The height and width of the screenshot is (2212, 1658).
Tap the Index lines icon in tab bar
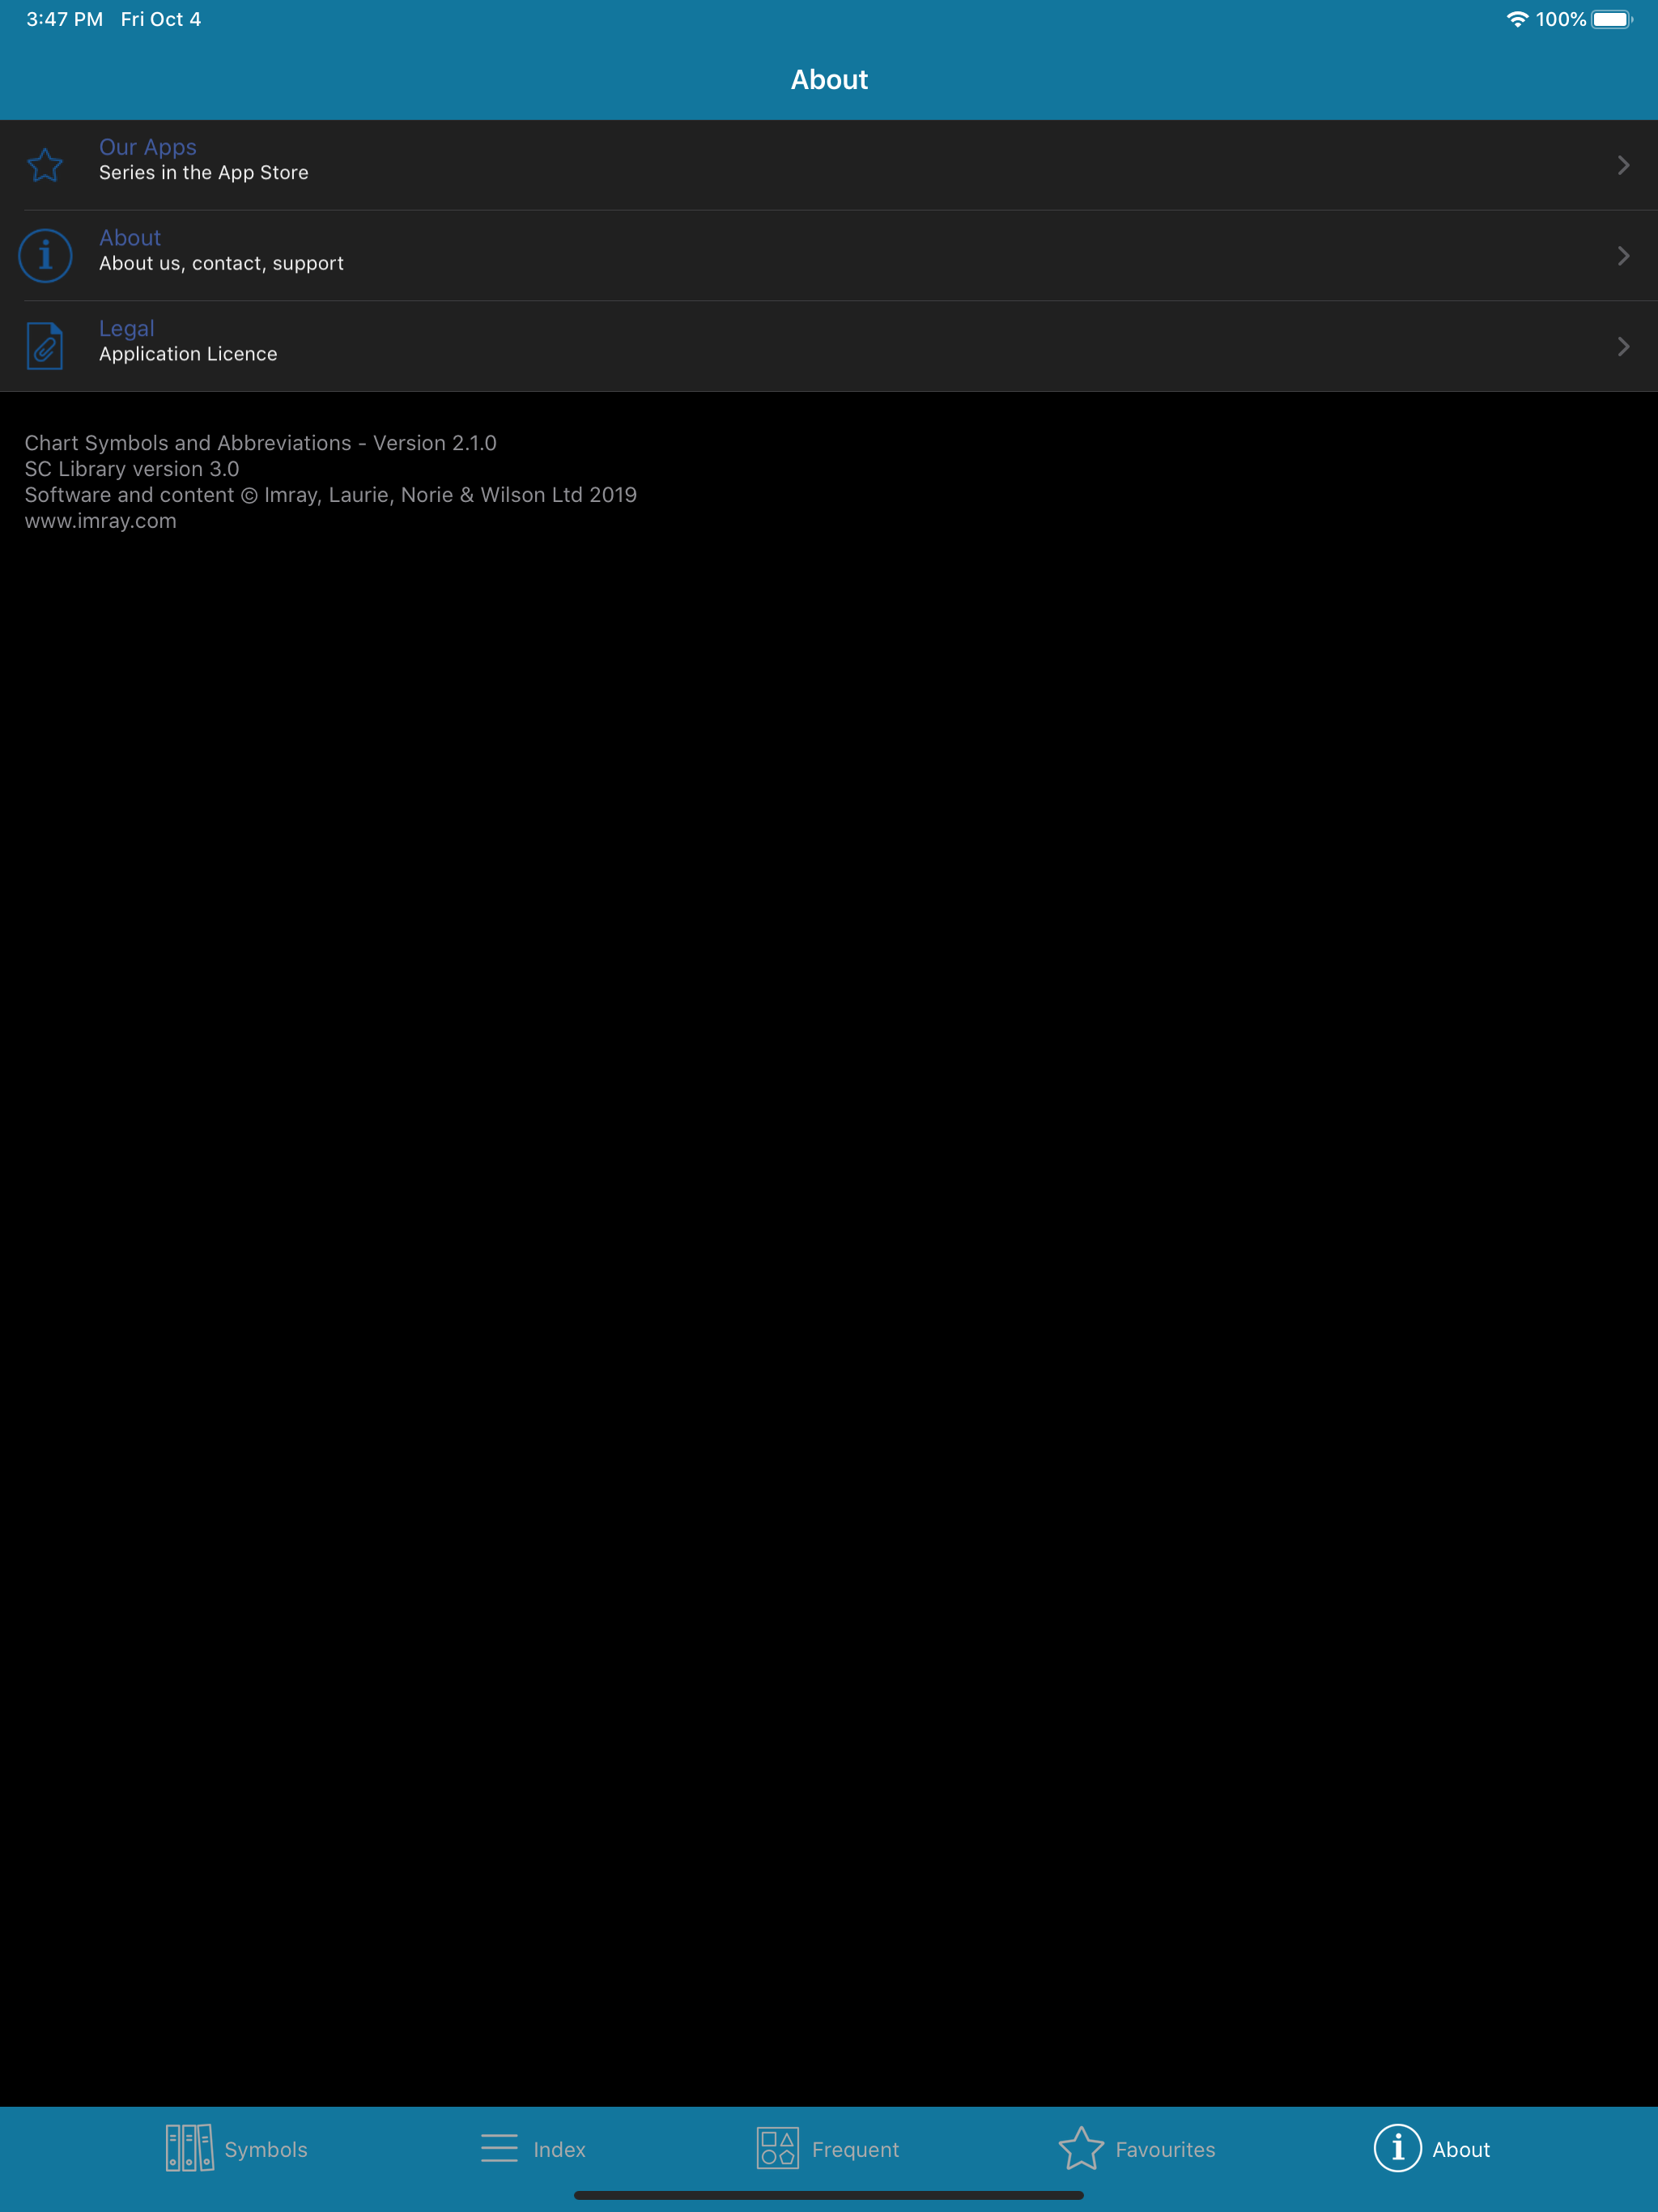(499, 2148)
